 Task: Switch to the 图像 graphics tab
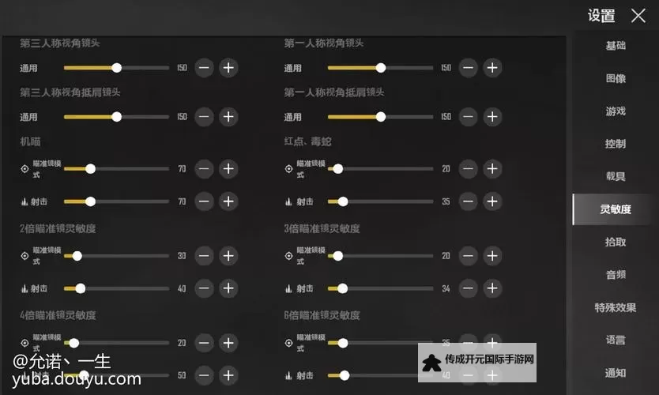click(x=616, y=78)
